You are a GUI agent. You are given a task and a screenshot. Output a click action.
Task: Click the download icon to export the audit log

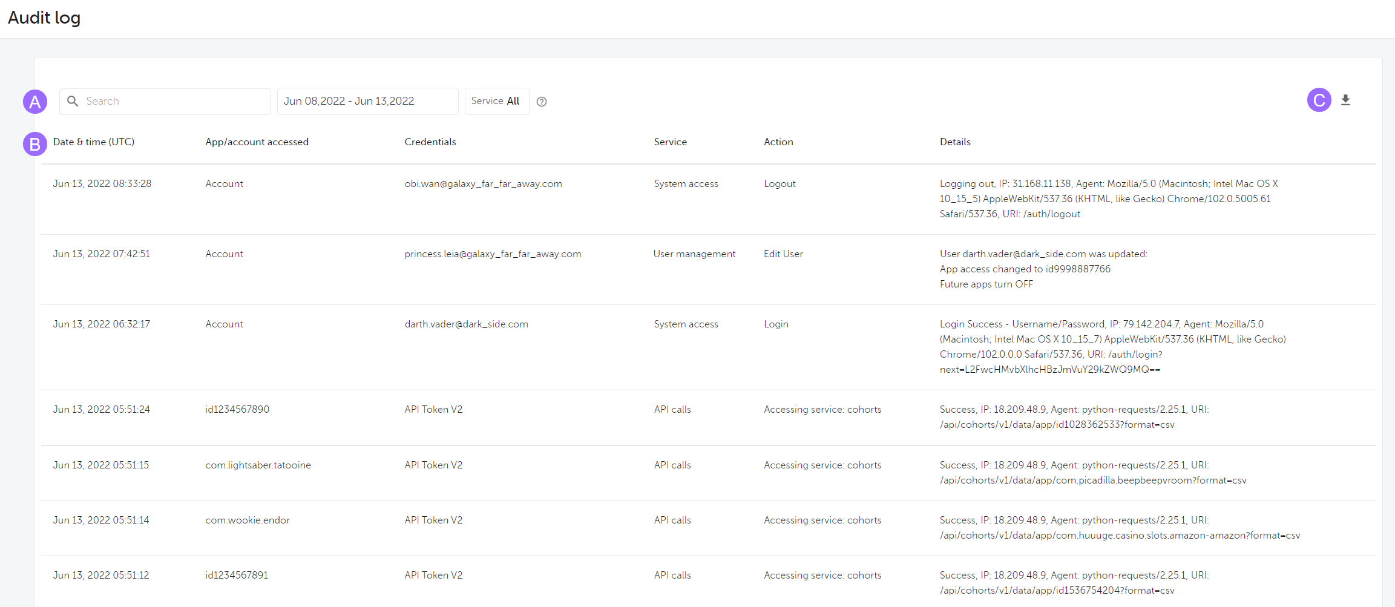(x=1346, y=100)
